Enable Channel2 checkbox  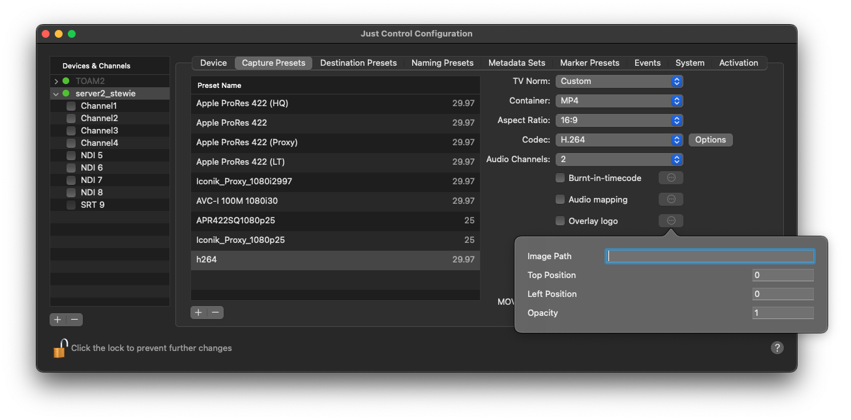pos(71,119)
